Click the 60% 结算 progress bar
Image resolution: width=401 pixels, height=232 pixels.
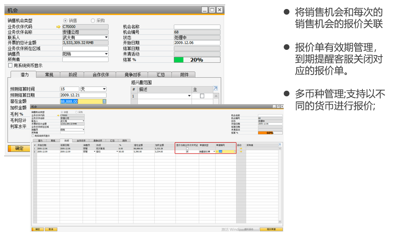click(x=270, y=133)
